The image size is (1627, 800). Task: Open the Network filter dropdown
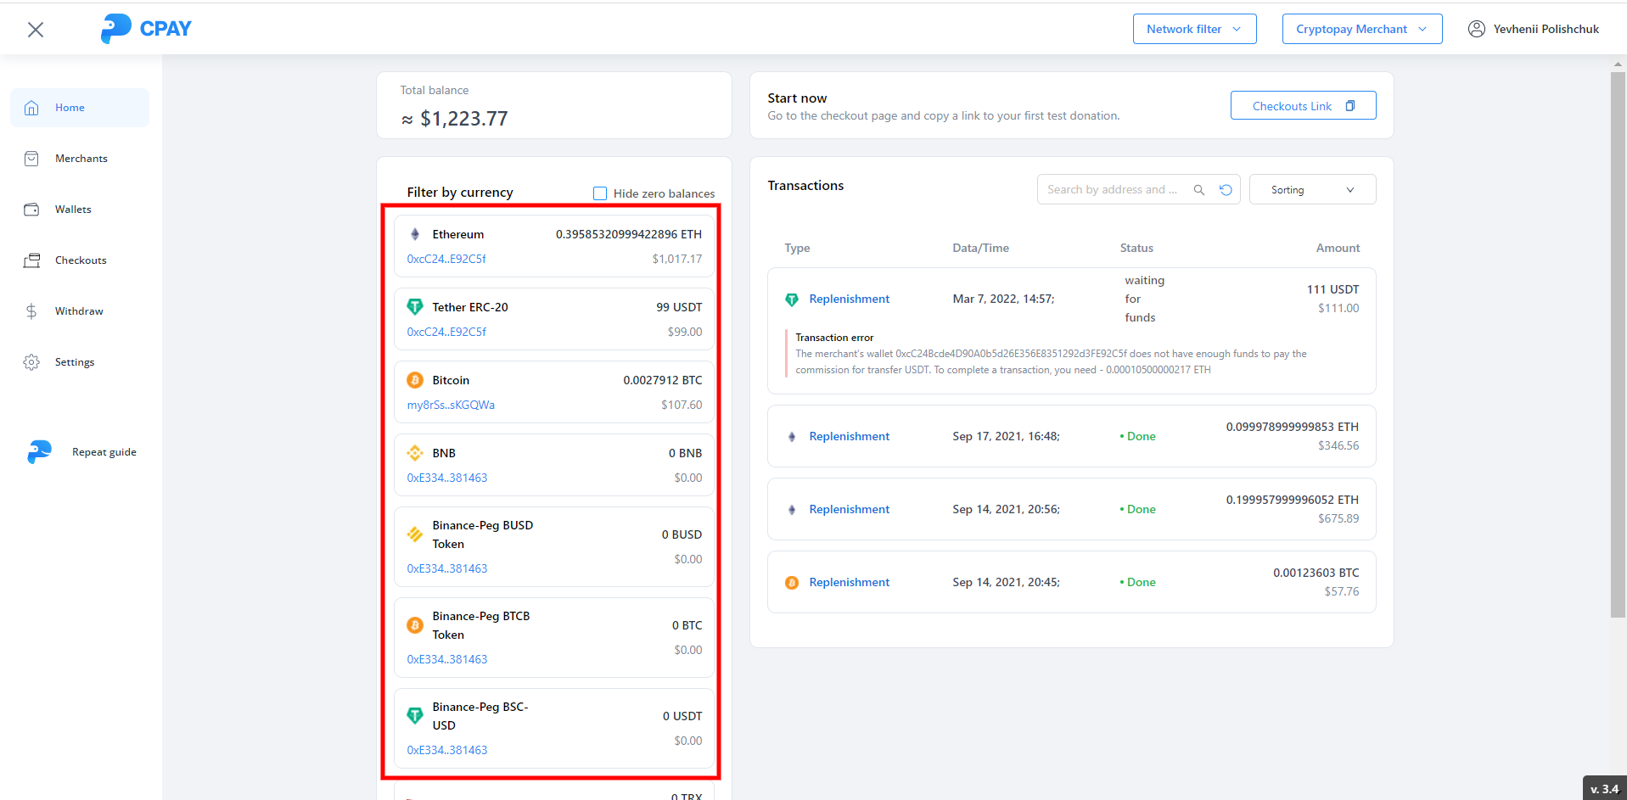tap(1193, 29)
